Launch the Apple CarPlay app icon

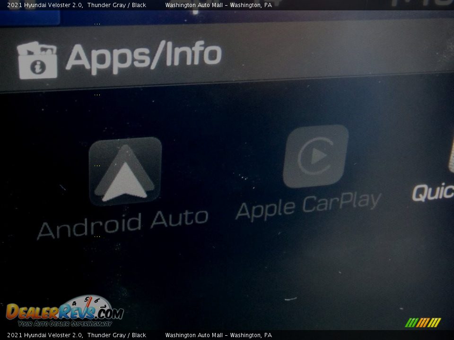[x=316, y=156]
